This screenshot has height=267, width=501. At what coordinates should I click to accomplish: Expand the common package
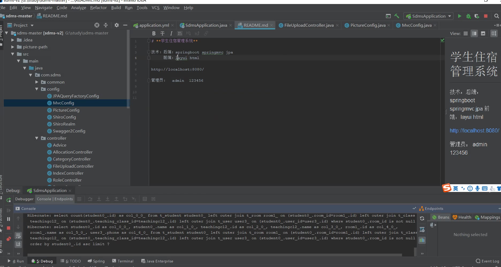[37, 82]
